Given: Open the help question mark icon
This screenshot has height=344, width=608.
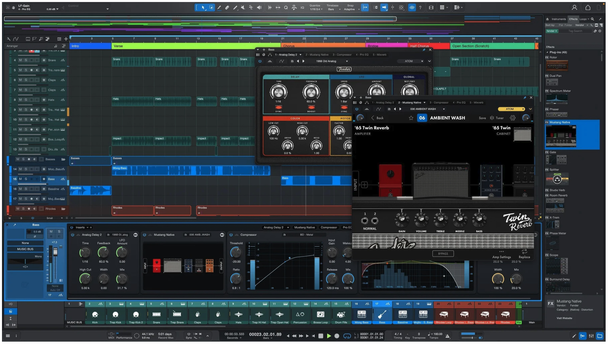Looking at the screenshot, I should pos(420,8).
